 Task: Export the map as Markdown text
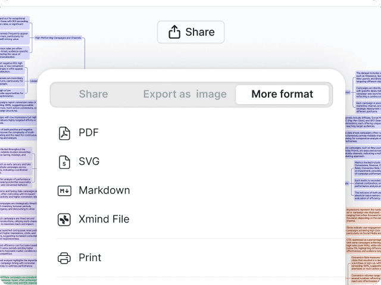104,190
